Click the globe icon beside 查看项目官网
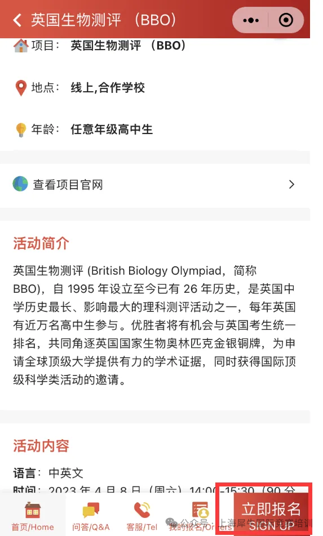Image resolution: width=323 pixels, height=536 pixels. pos(20,184)
